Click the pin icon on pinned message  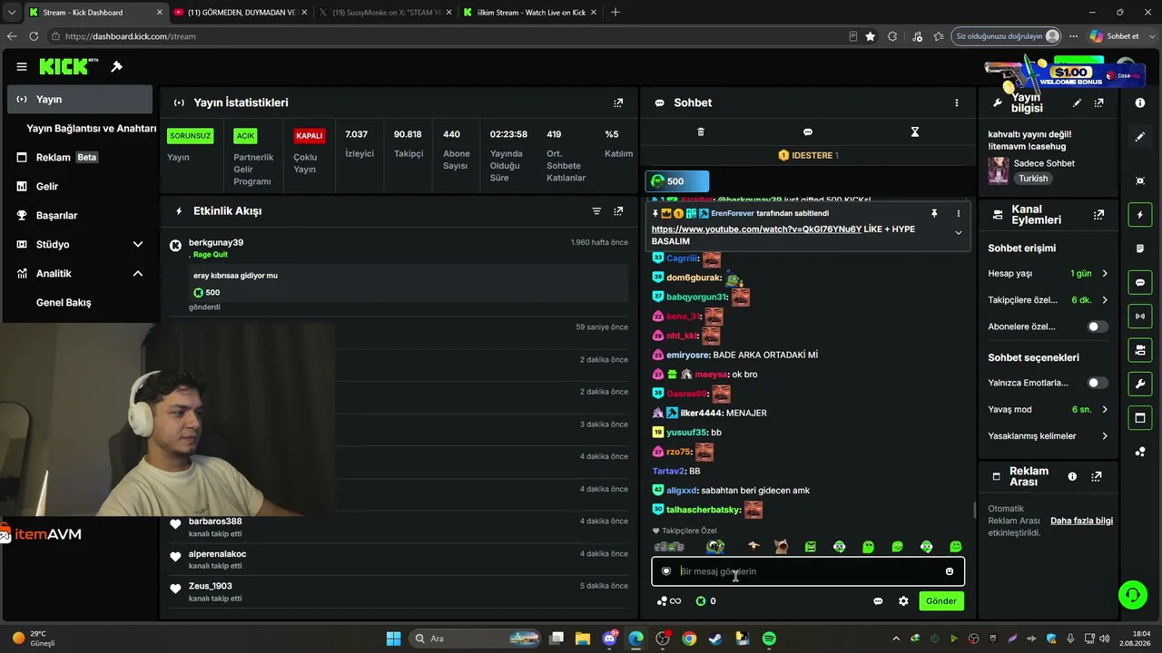tap(934, 213)
